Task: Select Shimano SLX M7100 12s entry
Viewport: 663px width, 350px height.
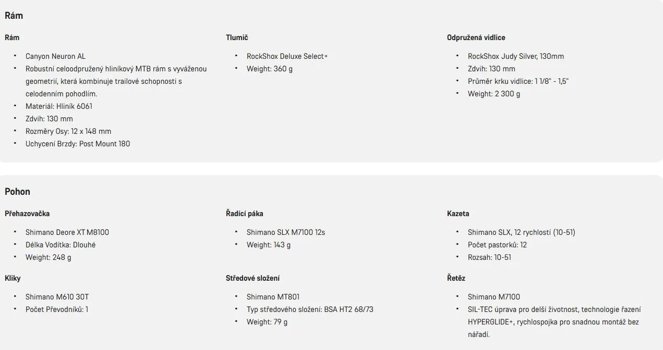Action: click(286, 232)
